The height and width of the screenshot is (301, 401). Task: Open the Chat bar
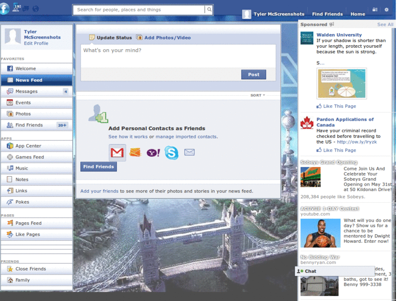(335, 271)
